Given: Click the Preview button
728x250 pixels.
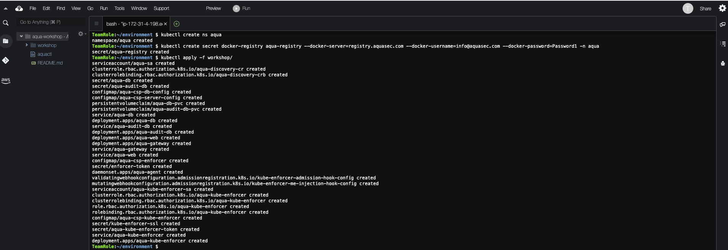Looking at the screenshot, I should 213,8.
